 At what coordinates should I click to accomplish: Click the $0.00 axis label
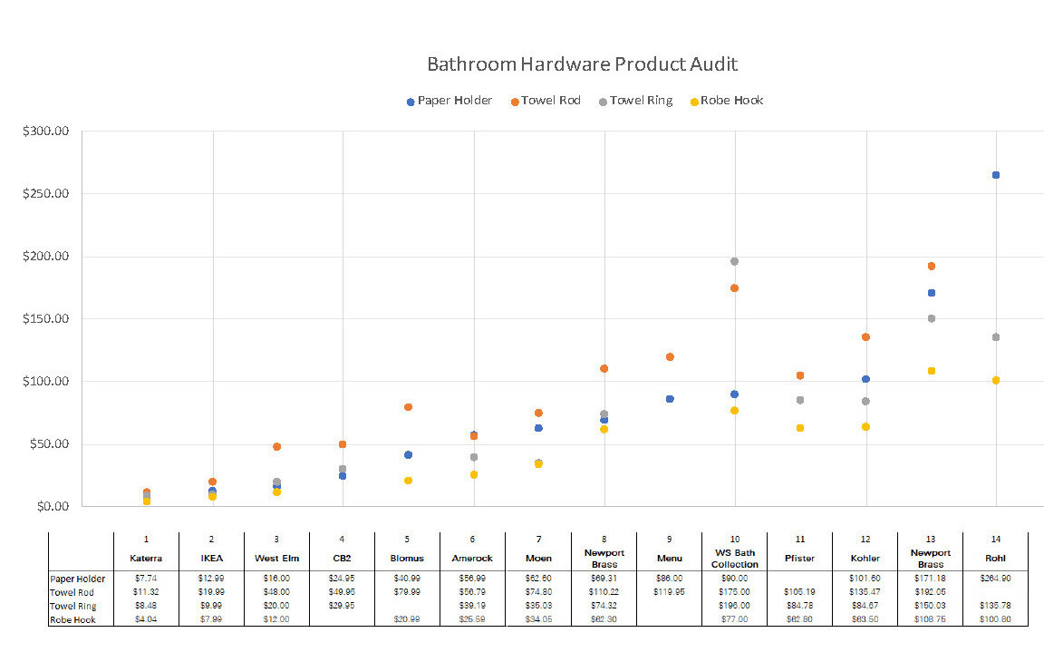(x=53, y=507)
